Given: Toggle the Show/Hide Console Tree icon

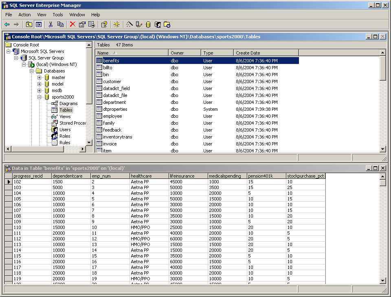Looking at the screenshot, I should (x=39, y=24).
